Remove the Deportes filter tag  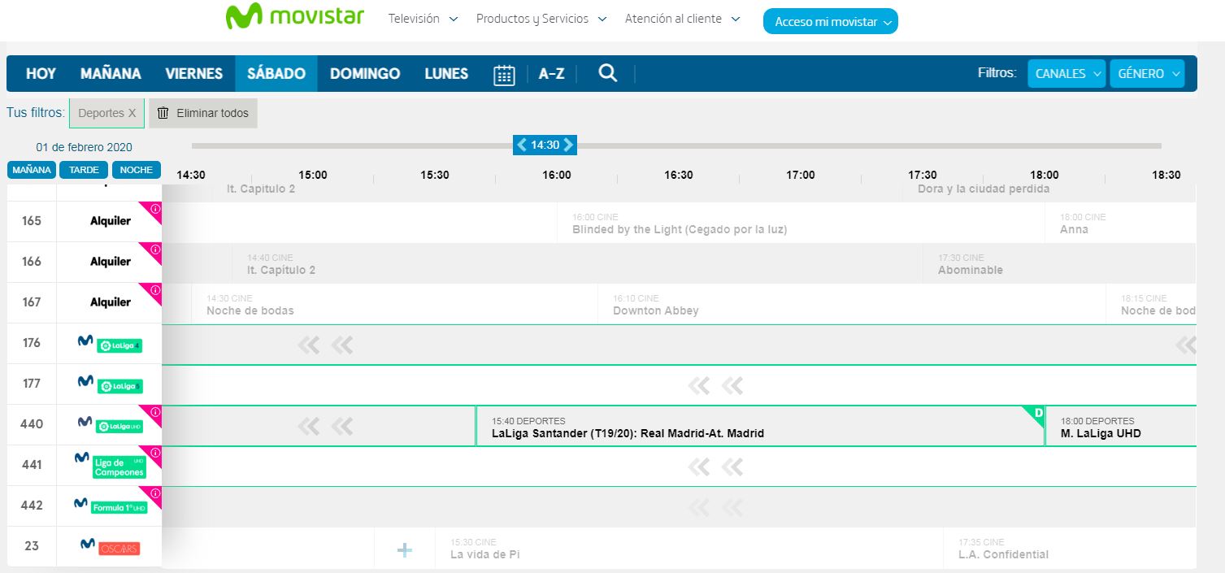tap(106, 113)
